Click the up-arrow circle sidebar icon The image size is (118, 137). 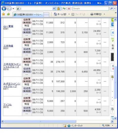tap(112, 109)
